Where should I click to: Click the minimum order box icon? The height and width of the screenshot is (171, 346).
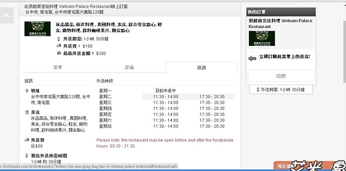59,53
